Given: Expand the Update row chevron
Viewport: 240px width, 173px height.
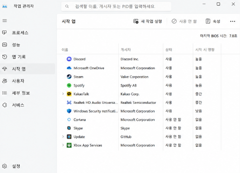Looking at the screenshot, I should (63, 137).
